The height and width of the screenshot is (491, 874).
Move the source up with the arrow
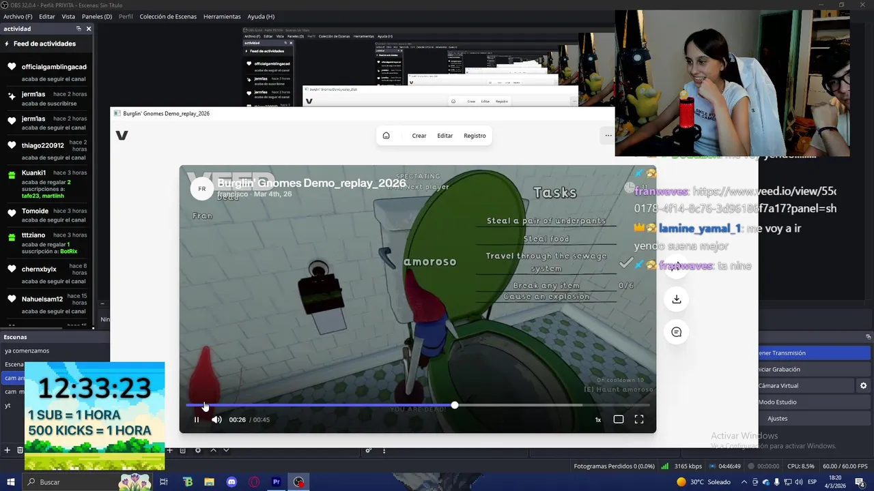pos(213,450)
